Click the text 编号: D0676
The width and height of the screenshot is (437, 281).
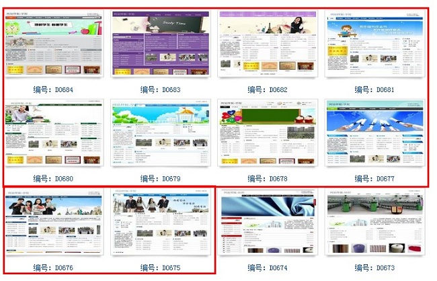click(x=54, y=268)
